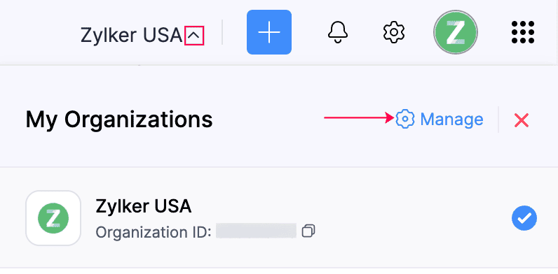Collapse the organization switcher chevron

pyautogui.click(x=194, y=36)
